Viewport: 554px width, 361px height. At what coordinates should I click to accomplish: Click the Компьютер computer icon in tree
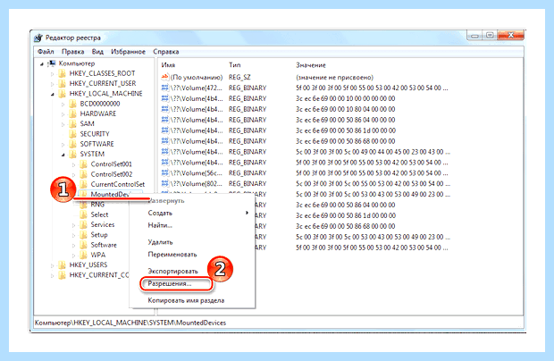pyautogui.click(x=52, y=63)
